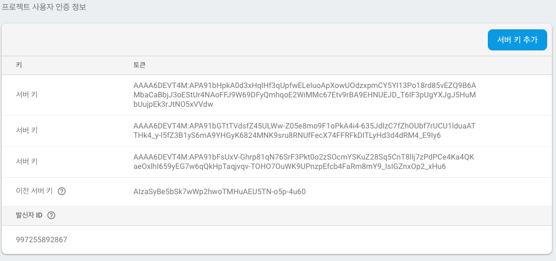Click the 키 column header
This screenshot has width=556, height=261.
(x=19, y=65)
